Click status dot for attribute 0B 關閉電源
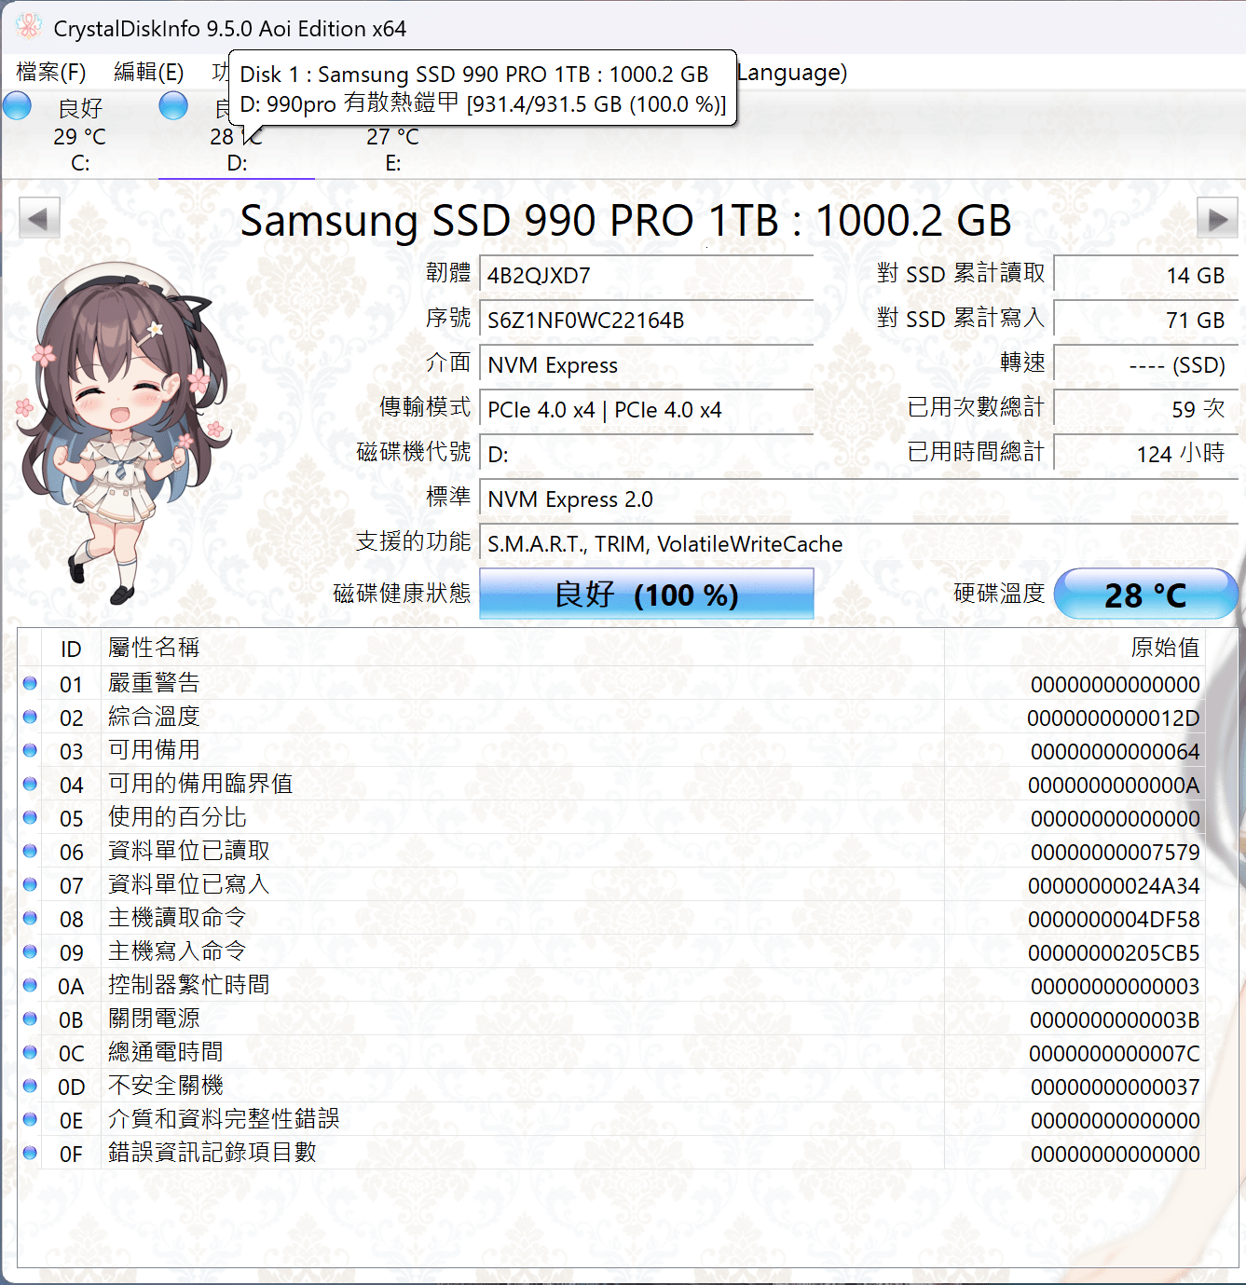Screen dimensions: 1246x1285 click(30, 1018)
